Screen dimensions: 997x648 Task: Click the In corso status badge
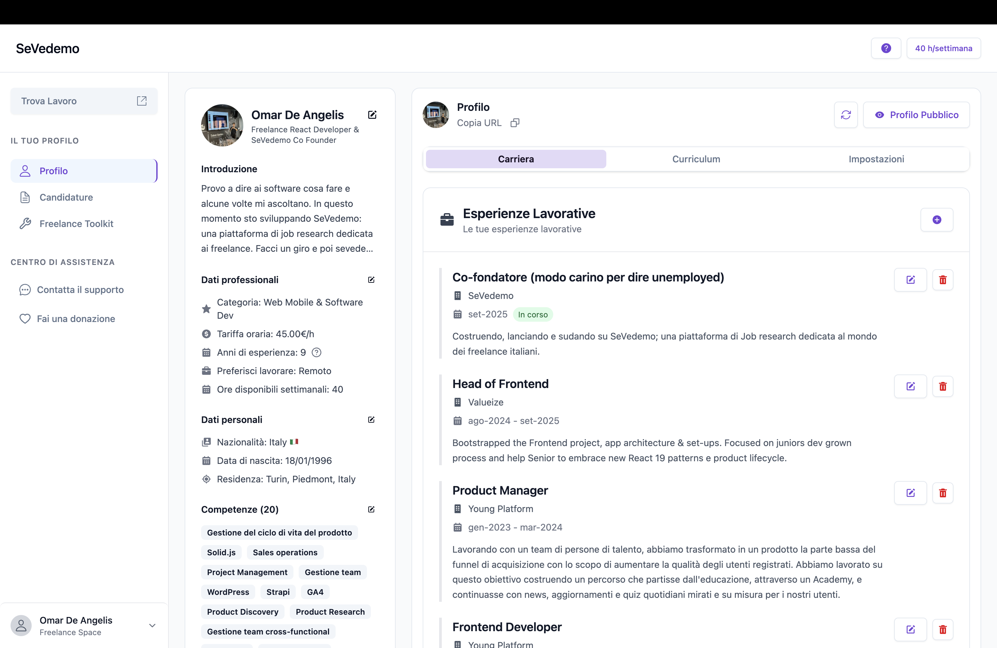[533, 314]
